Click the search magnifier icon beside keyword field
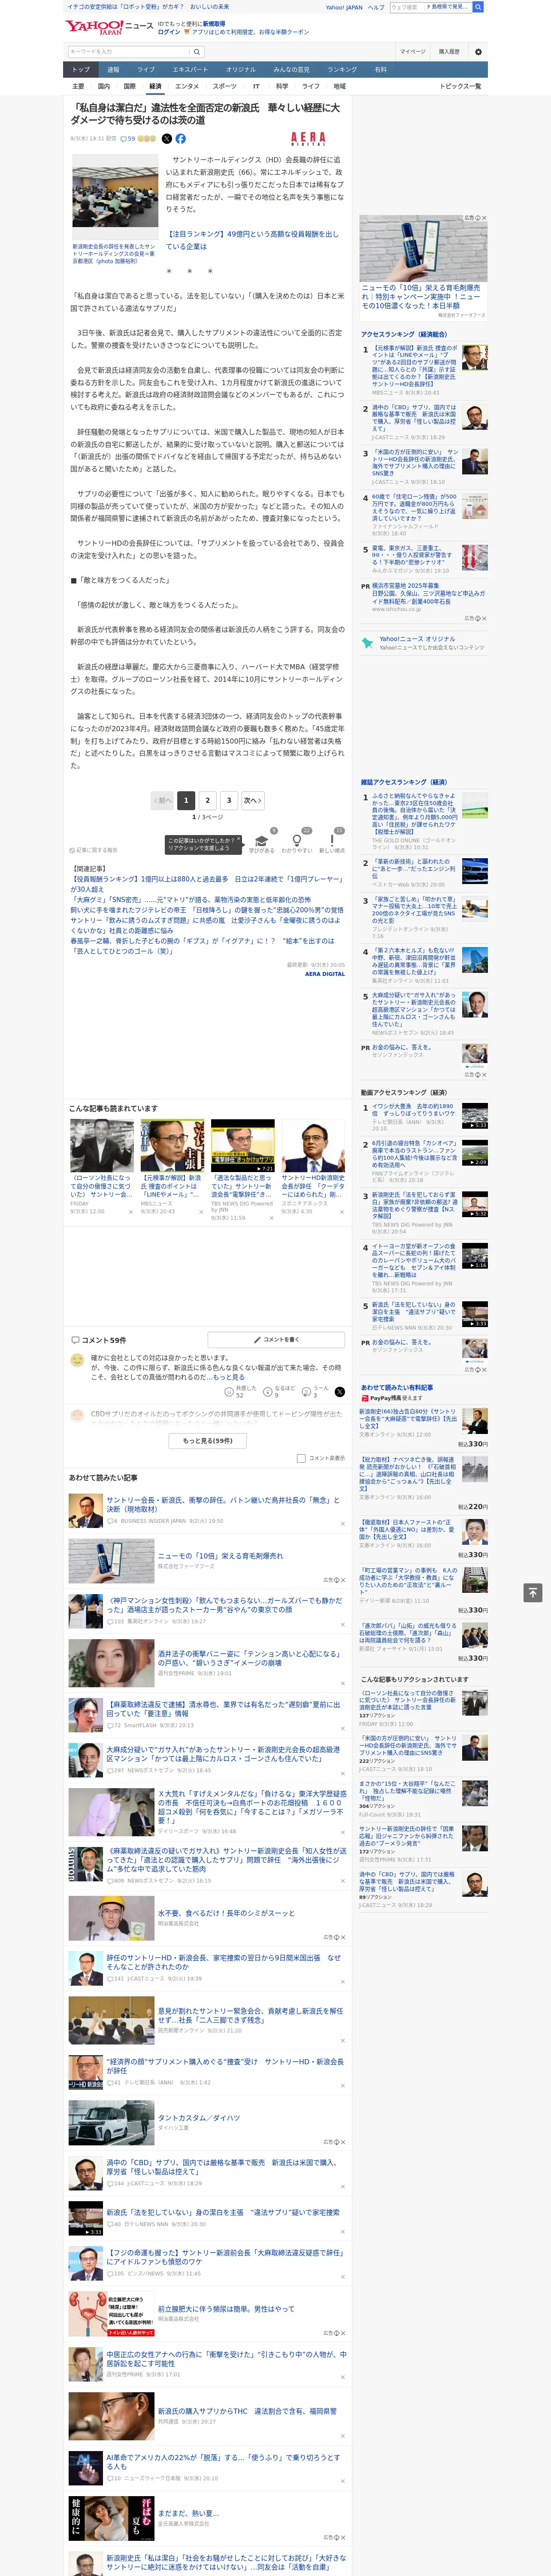The width and height of the screenshot is (551, 2576). pyautogui.click(x=197, y=51)
